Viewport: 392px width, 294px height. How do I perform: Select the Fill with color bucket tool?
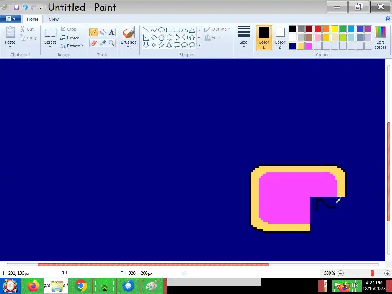[x=103, y=32]
